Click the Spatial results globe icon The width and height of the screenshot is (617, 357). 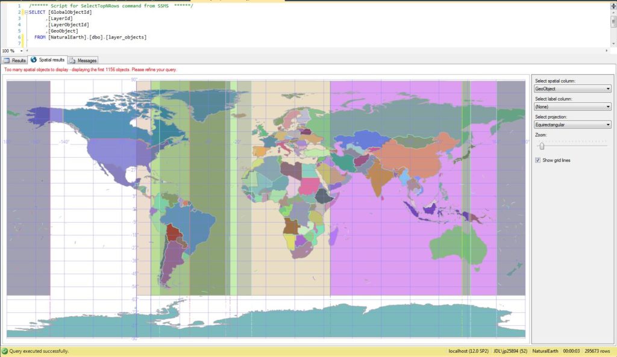click(34, 60)
